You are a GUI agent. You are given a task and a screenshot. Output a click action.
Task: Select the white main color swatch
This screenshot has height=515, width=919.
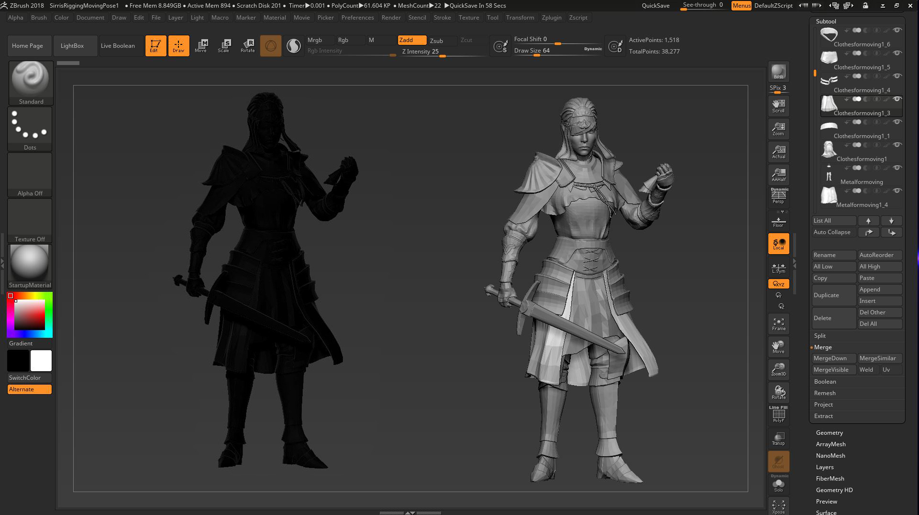coord(41,361)
